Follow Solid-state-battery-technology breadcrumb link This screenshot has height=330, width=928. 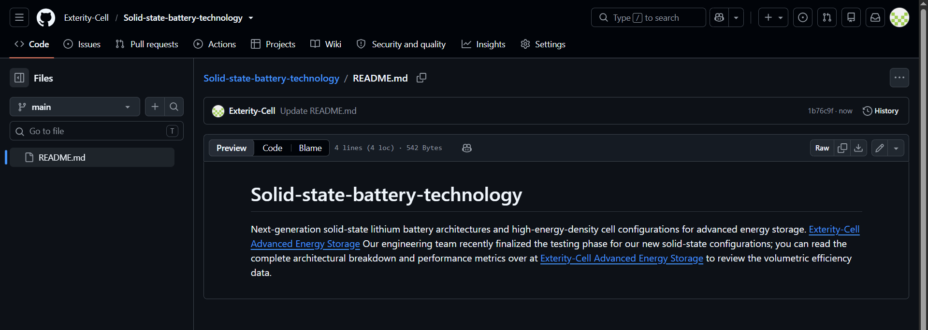tap(271, 78)
